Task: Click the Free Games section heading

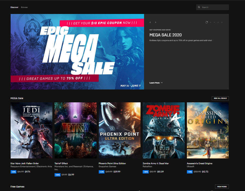Action: (17, 187)
